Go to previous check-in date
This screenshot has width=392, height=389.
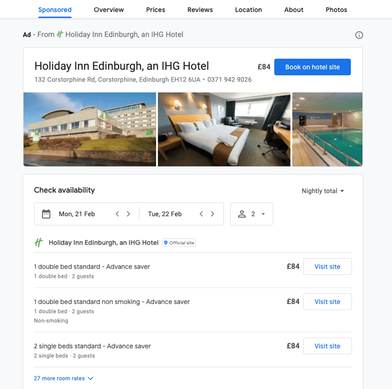(x=117, y=214)
